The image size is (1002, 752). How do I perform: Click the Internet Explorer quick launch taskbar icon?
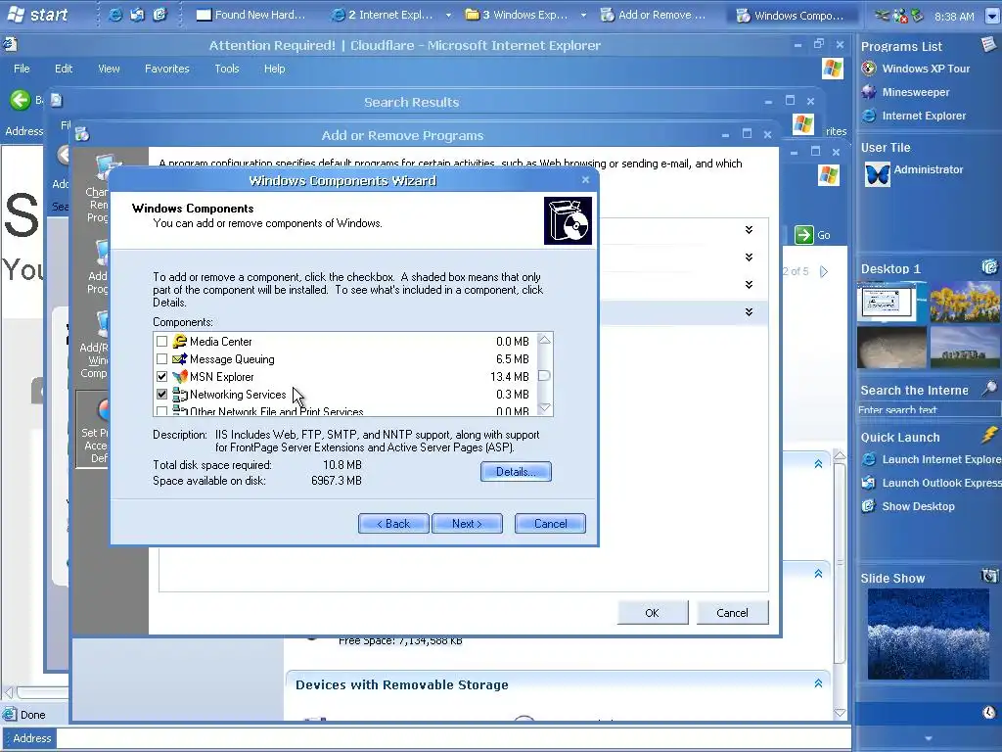click(x=115, y=14)
